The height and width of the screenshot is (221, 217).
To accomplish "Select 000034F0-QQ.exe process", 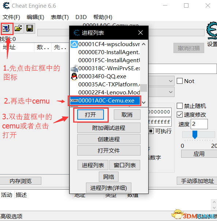I will coord(105,76).
